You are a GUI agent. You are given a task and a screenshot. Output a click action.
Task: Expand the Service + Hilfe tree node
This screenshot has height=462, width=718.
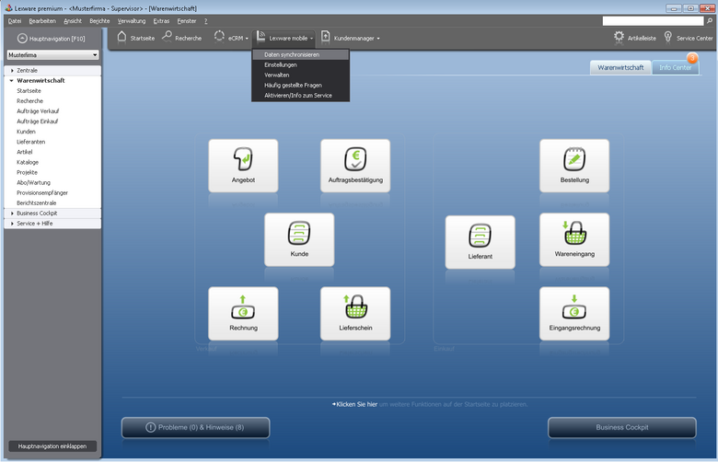tap(12, 224)
